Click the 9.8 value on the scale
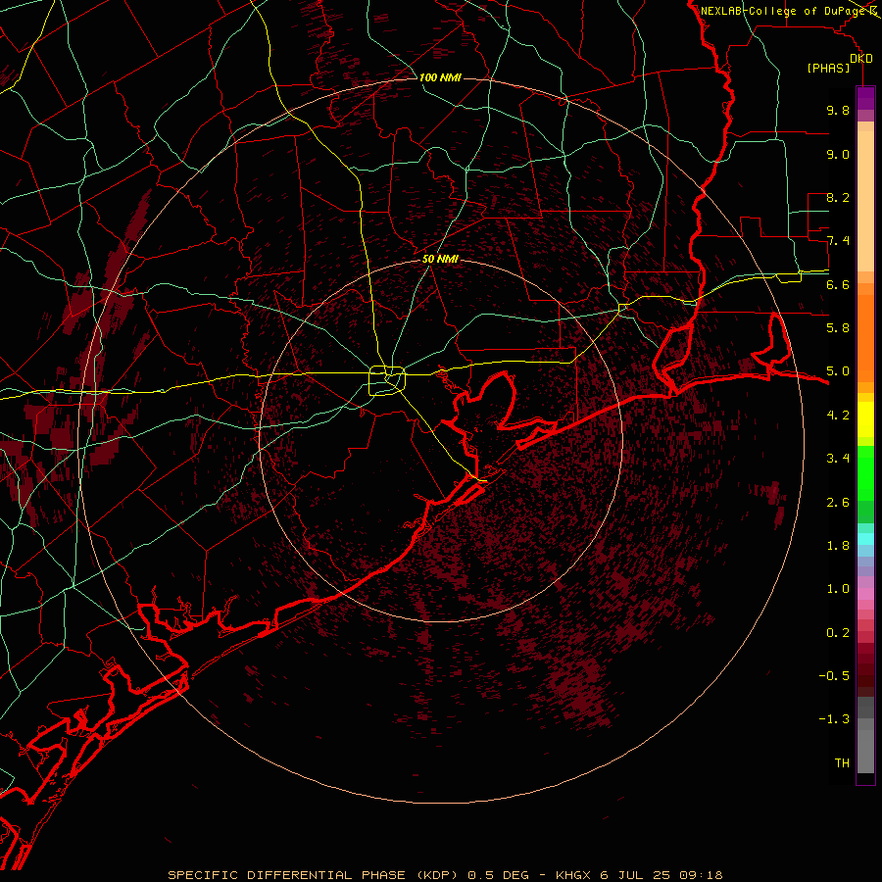The image size is (882, 882). [838, 110]
